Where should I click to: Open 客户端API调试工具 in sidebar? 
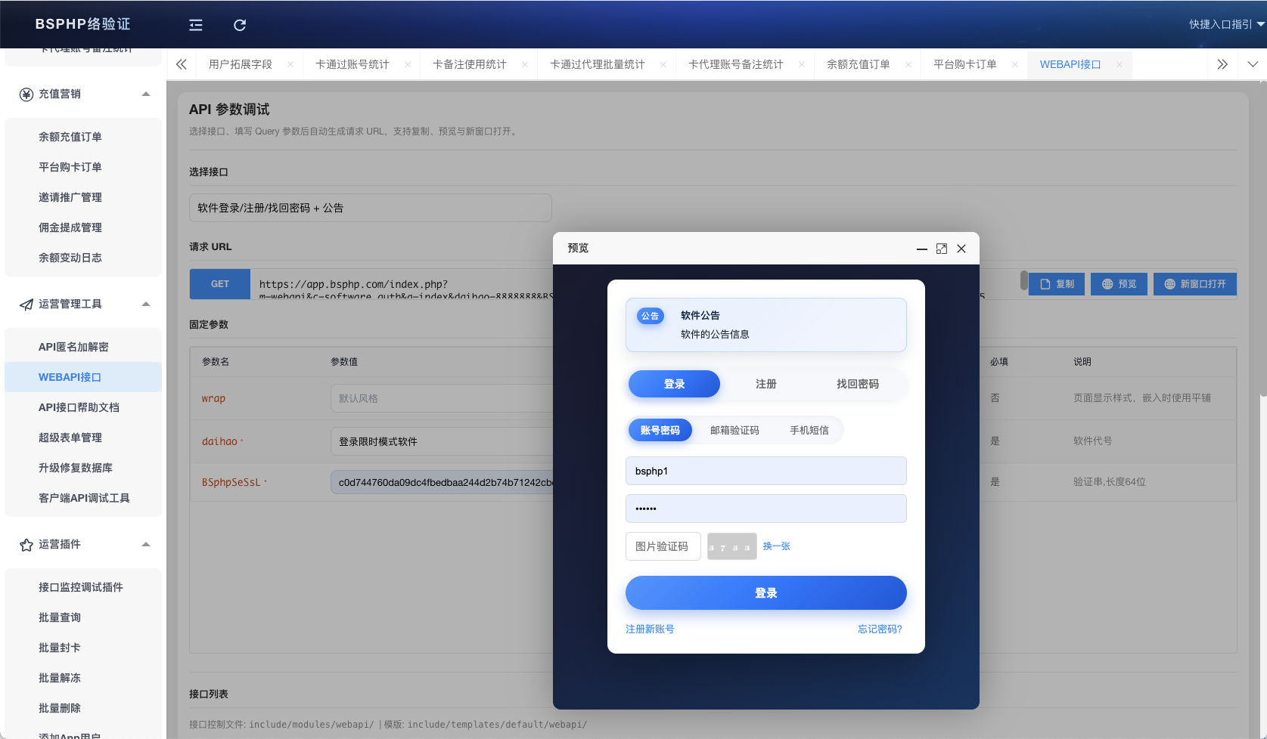(x=83, y=498)
